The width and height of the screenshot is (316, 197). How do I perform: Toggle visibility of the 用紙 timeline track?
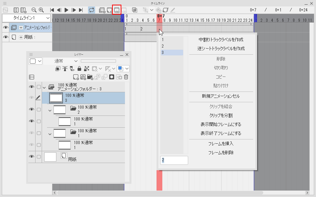coord(6,37)
